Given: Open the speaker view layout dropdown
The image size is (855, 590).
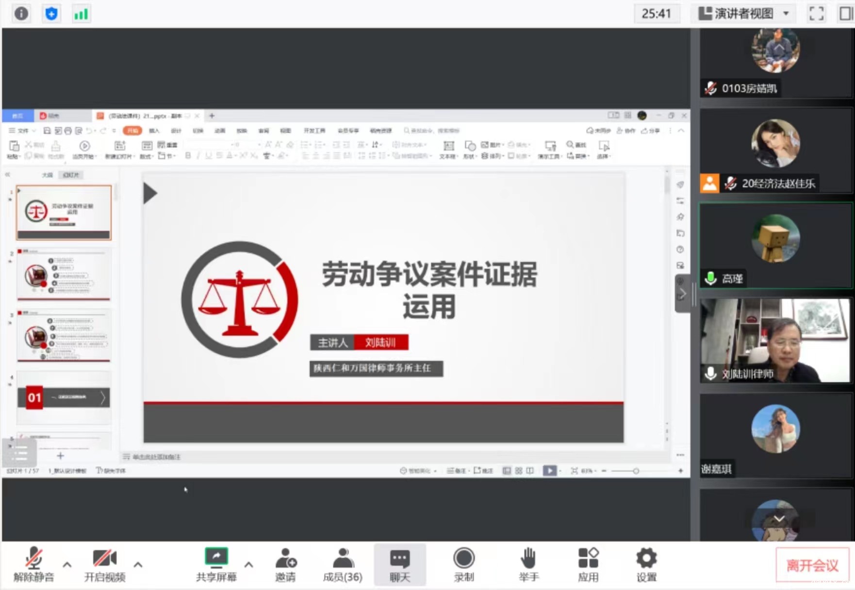Looking at the screenshot, I should coord(743,14).
